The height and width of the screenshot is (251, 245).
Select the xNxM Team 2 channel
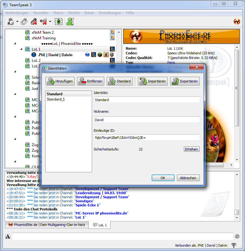point(42,32)
